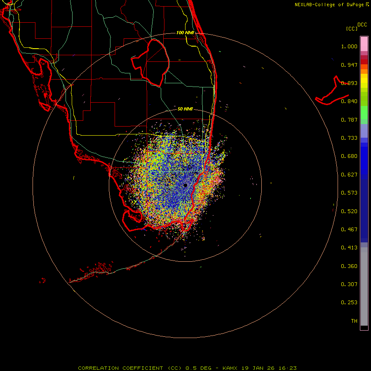Select the 0.627 scale value

coord(349,175)
